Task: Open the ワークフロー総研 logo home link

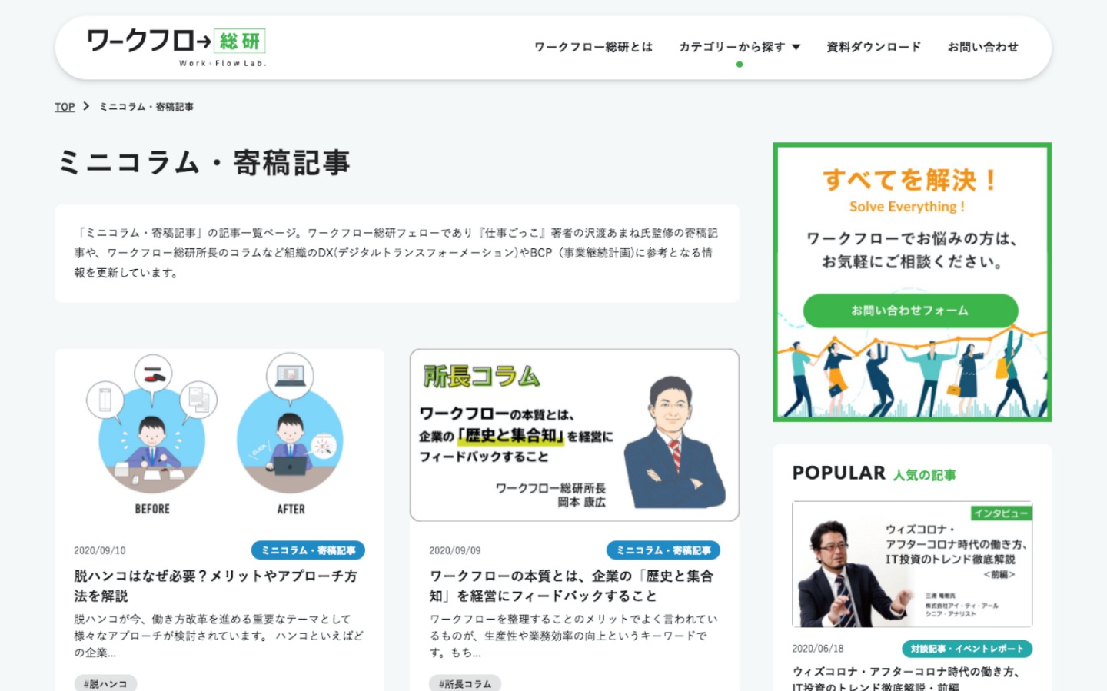Action: click(177, 47)
